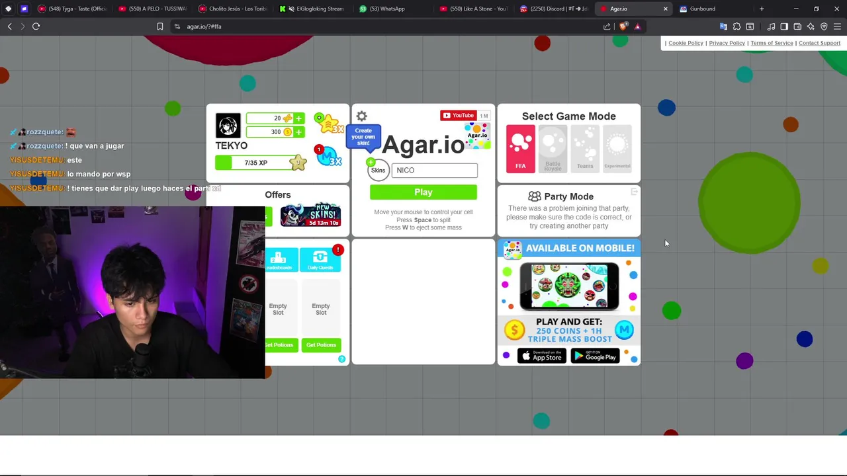This screenshot has height=476, width=847.
Task: Click the right Get Potions button
Action: 321,345
